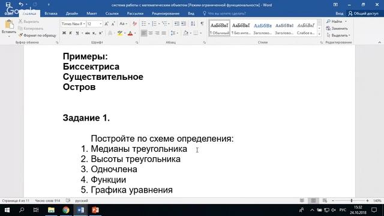Align text right

[157, 33]
